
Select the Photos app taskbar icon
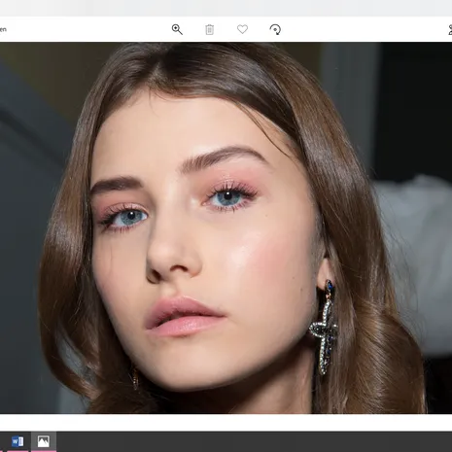pyautogui.click(x=44, y=441)
